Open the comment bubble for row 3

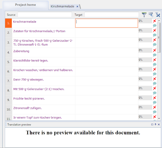(x=155, y=45)
